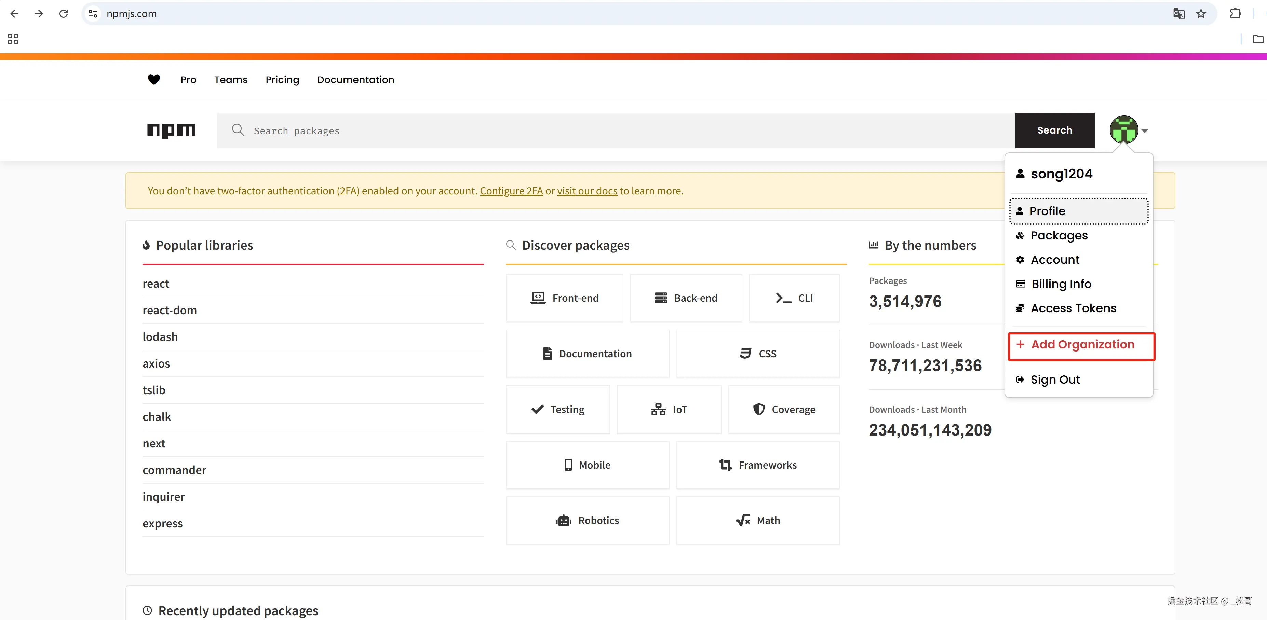Open the Configure 2FA link
The width and height of the screenshot is (1267, 620).
click(x=511, y=191)
